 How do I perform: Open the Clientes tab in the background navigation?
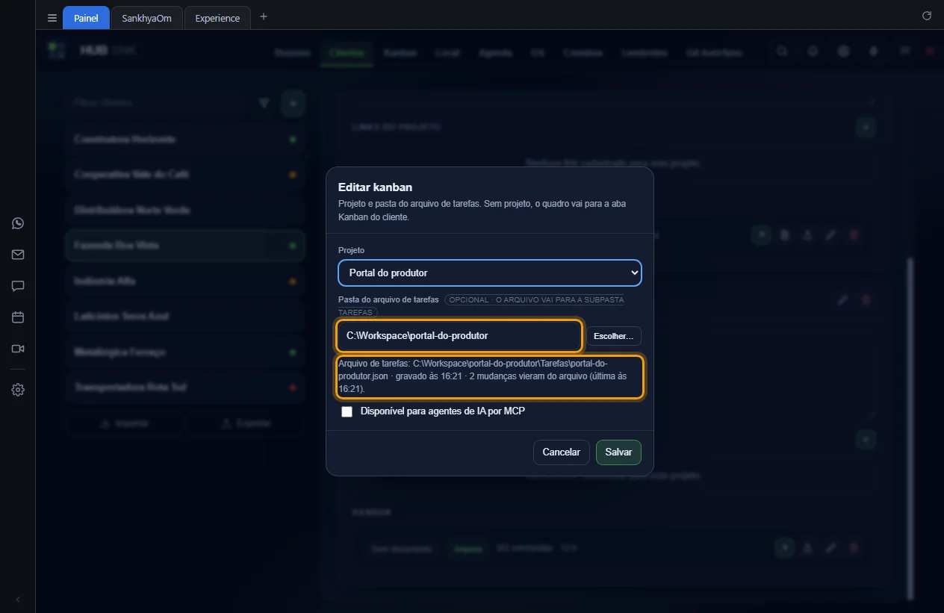point(347,53)
